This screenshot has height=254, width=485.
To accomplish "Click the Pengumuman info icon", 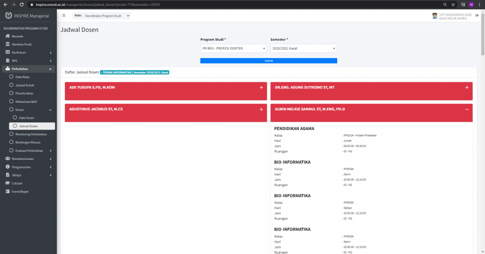I will (x=8, y=167).
